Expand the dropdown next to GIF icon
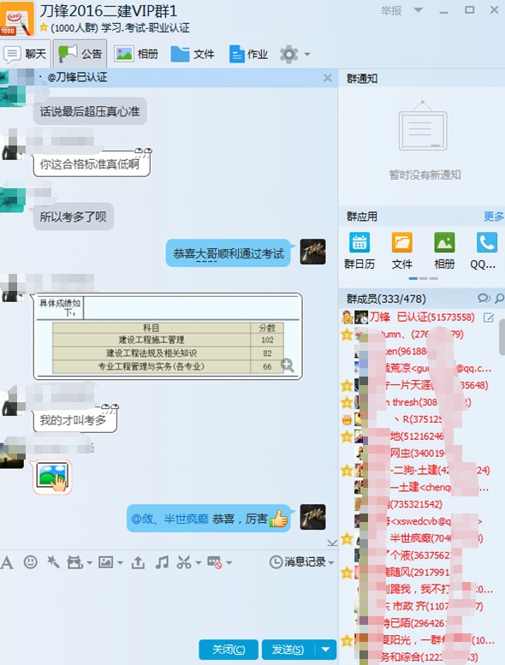Screen dimensions: 505x665 (90, 563)
